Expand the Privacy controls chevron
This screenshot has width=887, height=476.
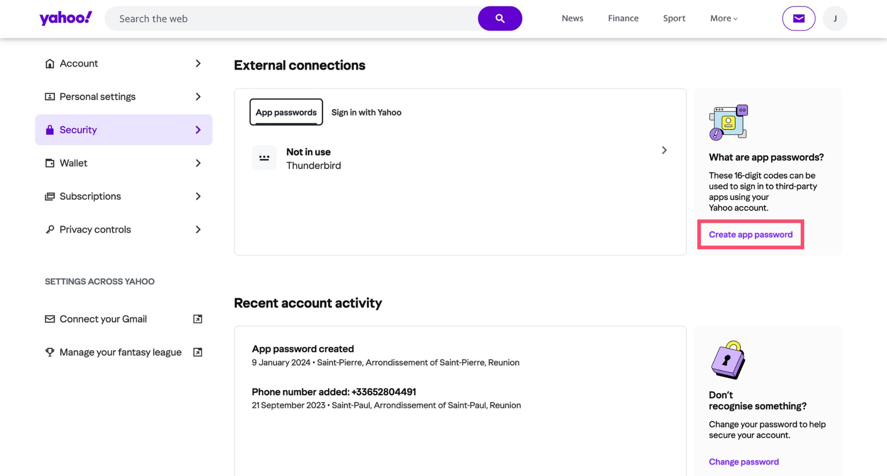(198, 230)
